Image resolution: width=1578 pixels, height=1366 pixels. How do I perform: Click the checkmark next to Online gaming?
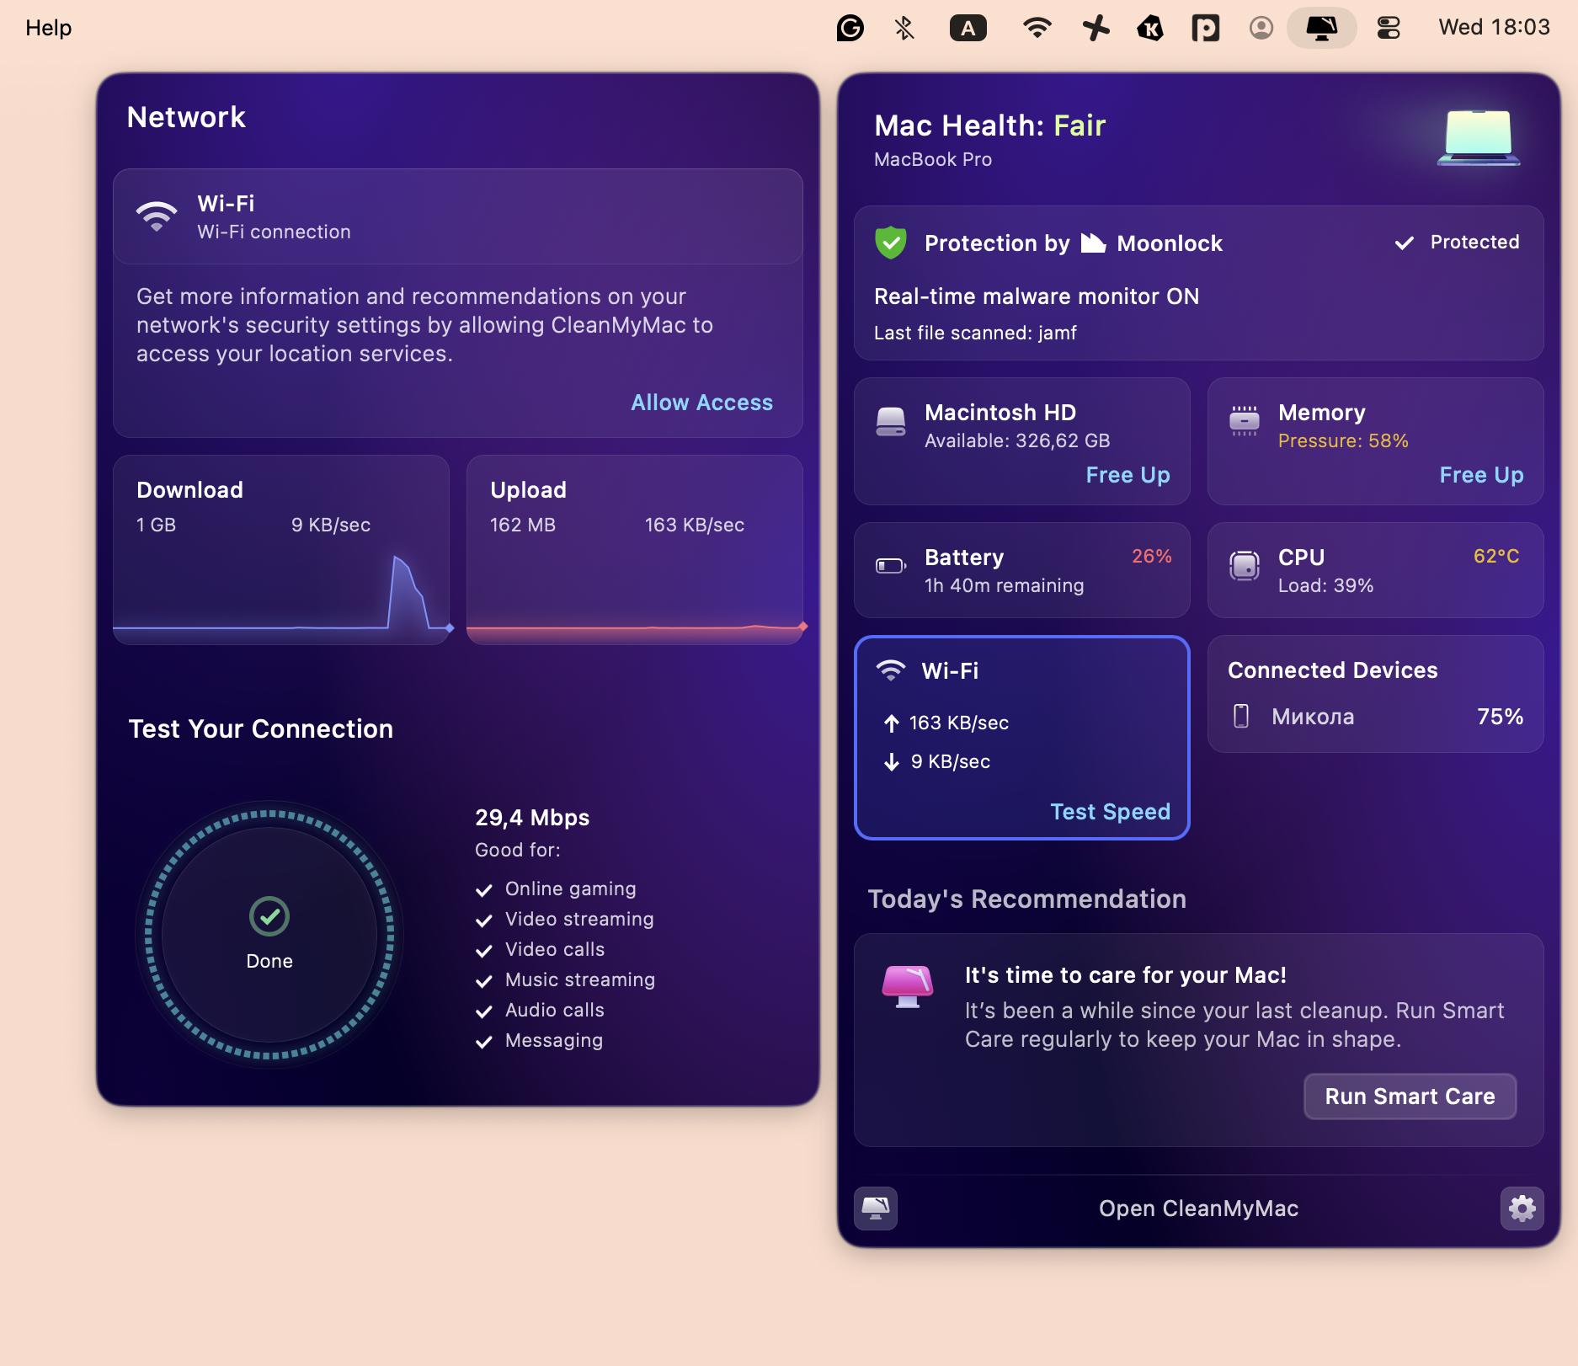click(x=483, y=889)
